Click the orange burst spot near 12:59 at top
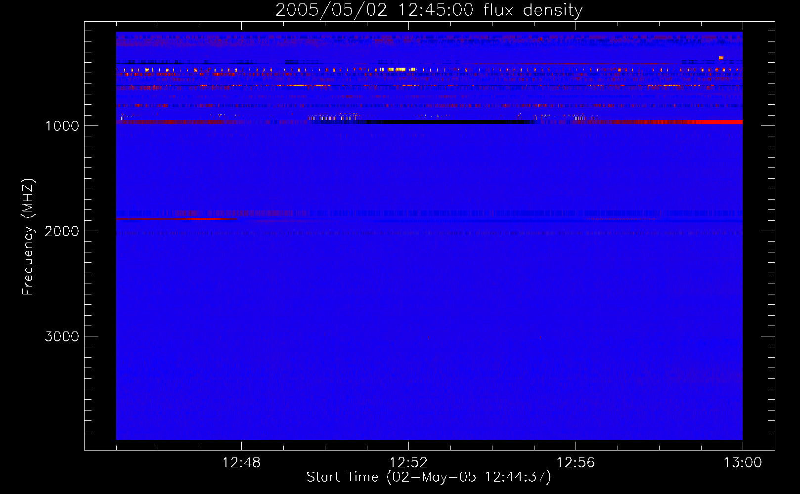This screenshot has width=800, height=494. (x=721, y=58)
